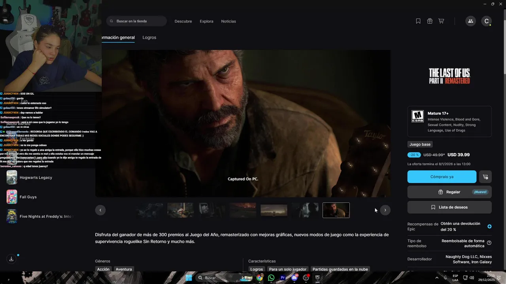Screen dimensions: 506x284
Task: Open OBS Studio from the taskbar
Action: point(306,278)
